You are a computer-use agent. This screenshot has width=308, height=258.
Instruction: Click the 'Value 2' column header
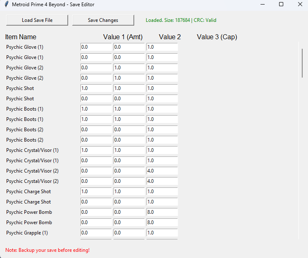tap(170, 37)
